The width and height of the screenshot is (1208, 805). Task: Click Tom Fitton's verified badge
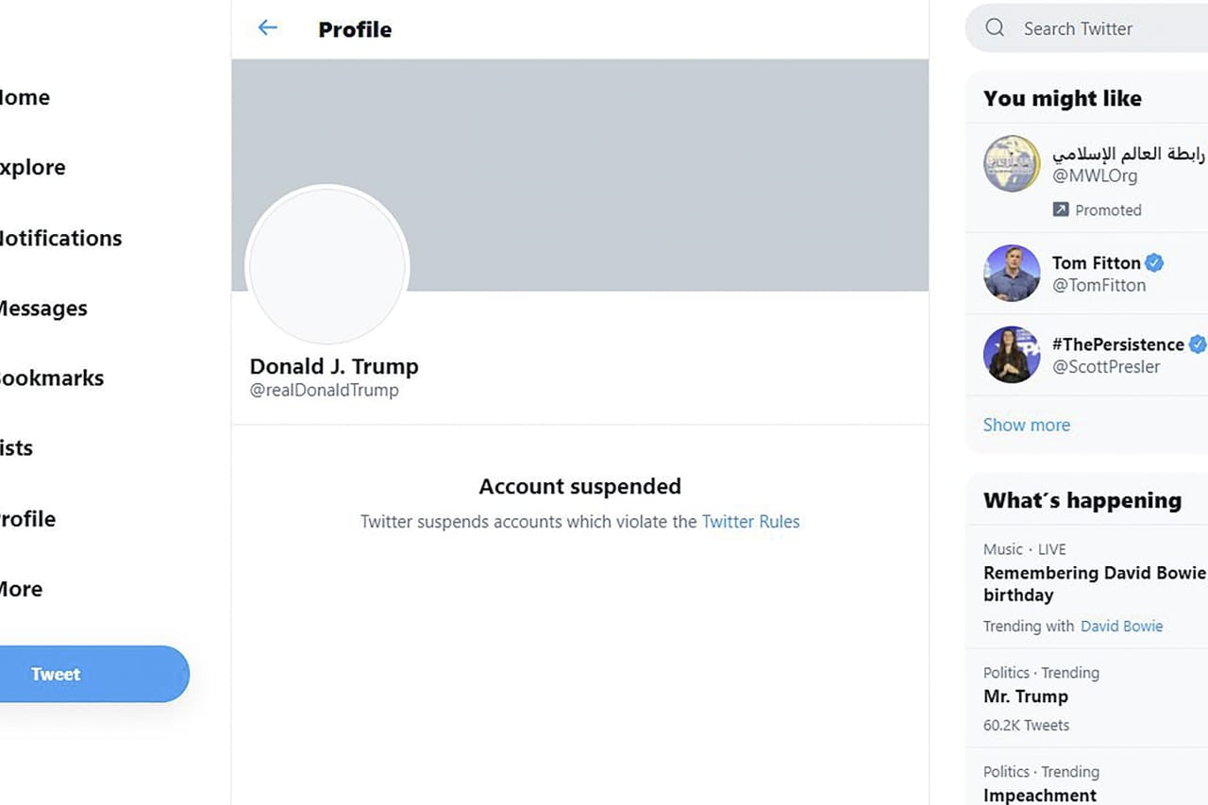coord(1154,262)
